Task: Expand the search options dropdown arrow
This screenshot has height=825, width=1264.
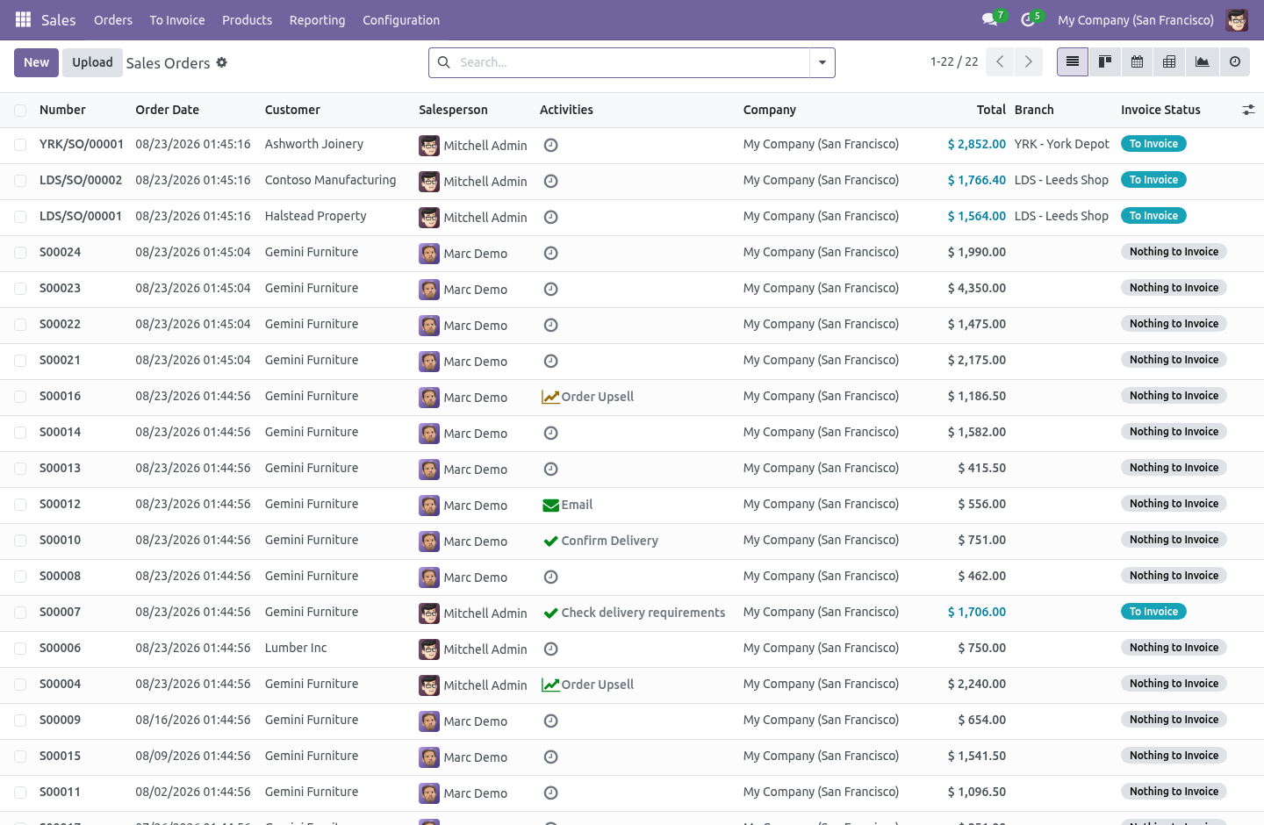Action: pyautogui.click(x=822, y=62)
